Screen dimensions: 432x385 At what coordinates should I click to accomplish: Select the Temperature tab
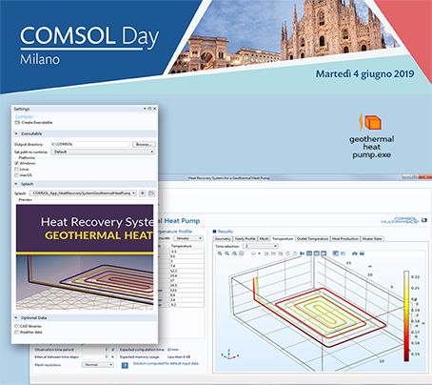pyautogui.click(x=283, y=238)
